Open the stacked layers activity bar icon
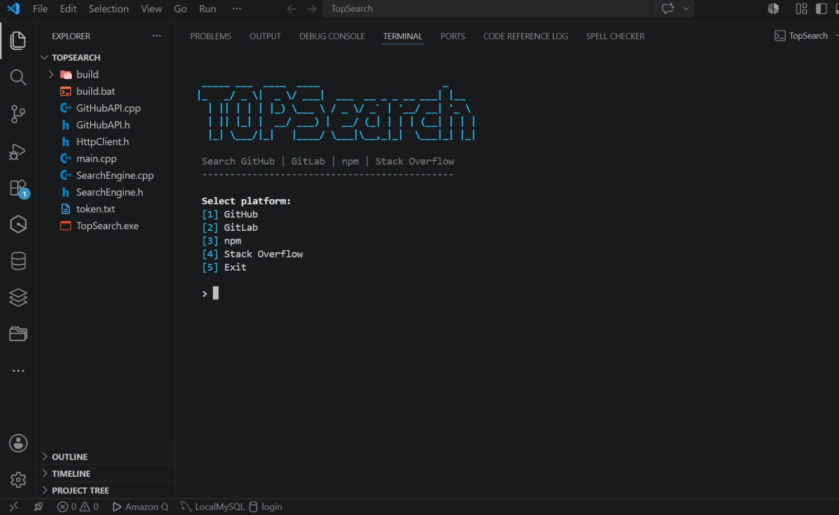This screenshot has width=839, height=515. pos(18,297)
